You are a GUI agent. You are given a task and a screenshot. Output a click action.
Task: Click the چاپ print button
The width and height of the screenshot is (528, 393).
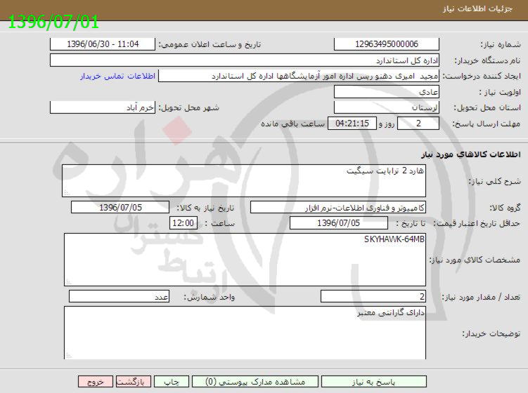[x=172, y=382]
